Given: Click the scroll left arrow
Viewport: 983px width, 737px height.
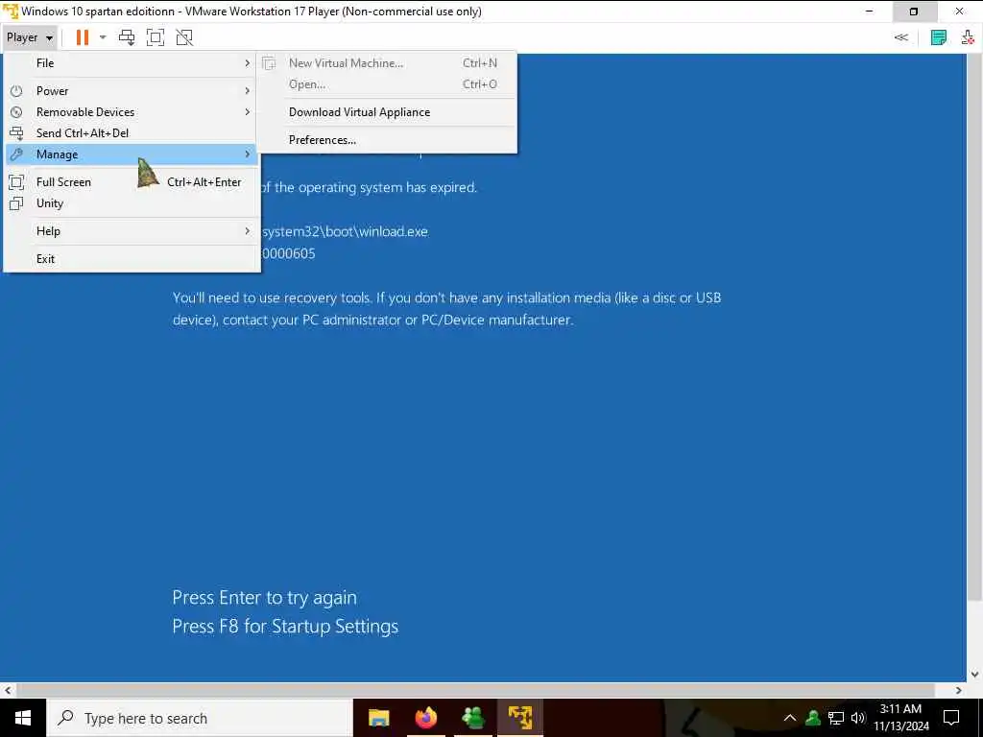Looking at the screenshot, I should click(8, 690).
